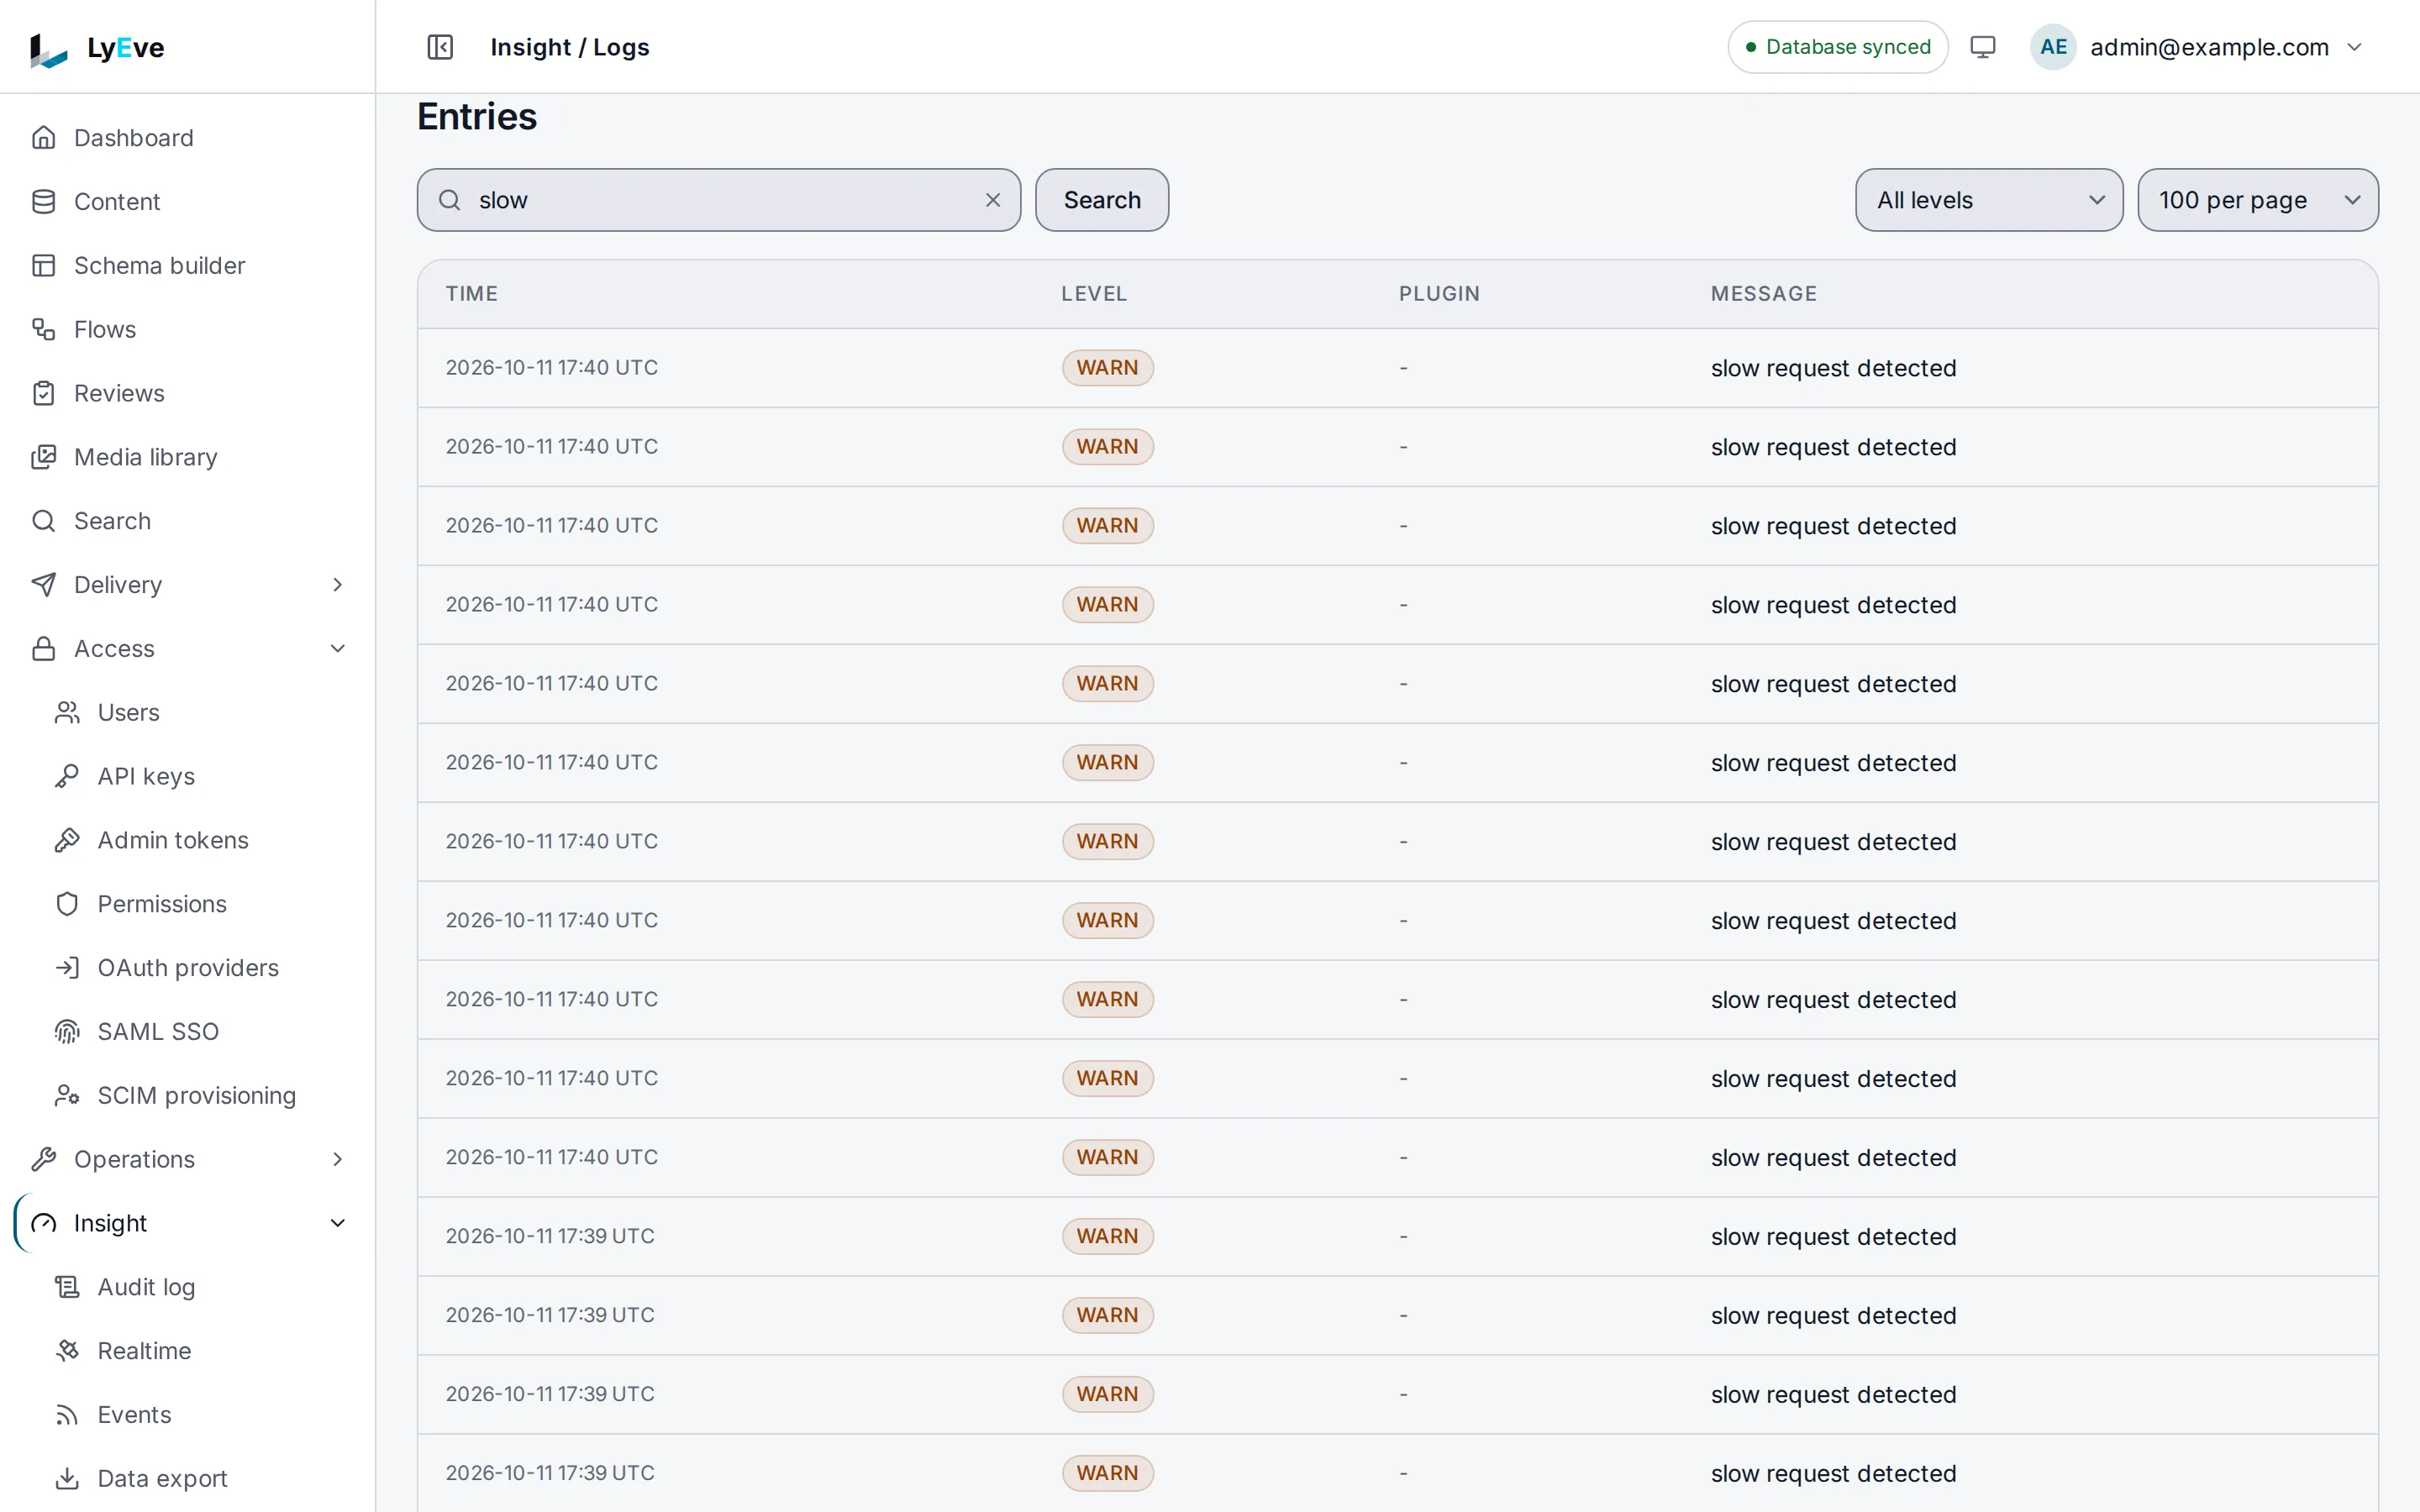Click the Database synced status pill
Viewport: 2420px width, 1512px height.
click(x=1837, y=47)
